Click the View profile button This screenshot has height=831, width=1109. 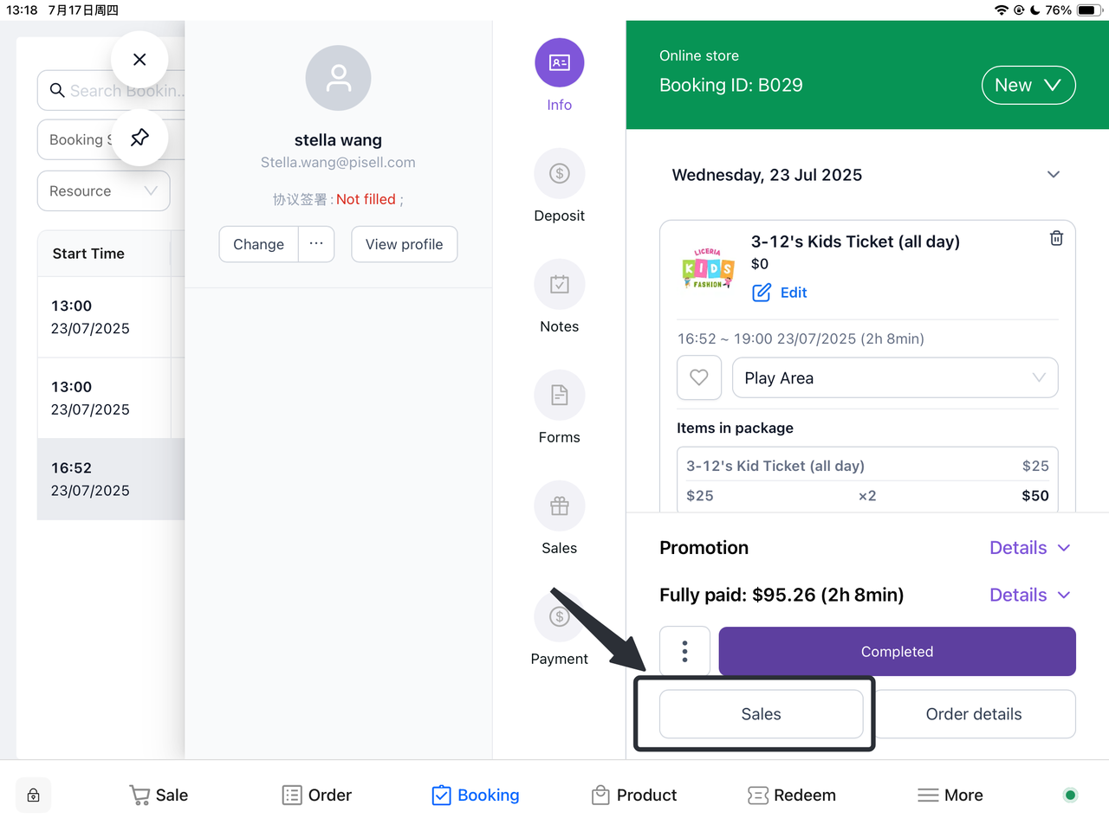tap(404, 244)
